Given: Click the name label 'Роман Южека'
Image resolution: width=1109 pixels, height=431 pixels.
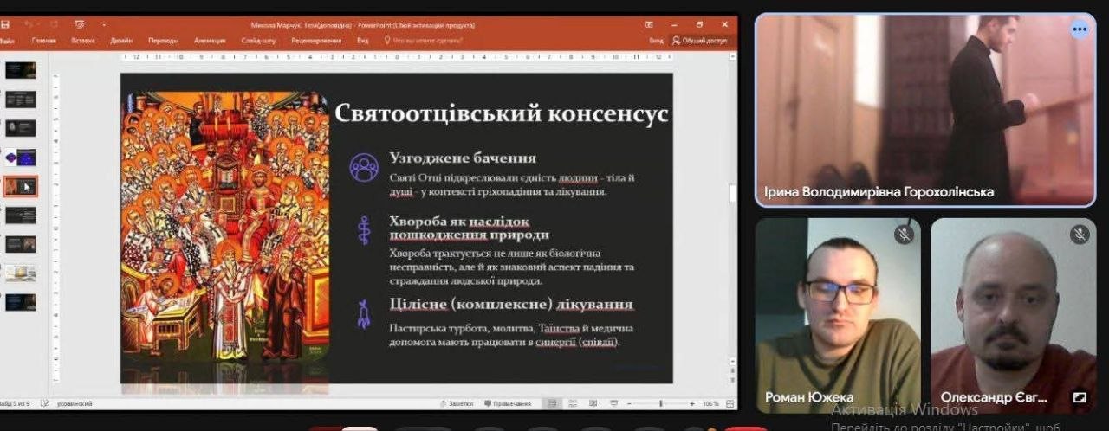Looking at the screenshot, I should point(809,397).
